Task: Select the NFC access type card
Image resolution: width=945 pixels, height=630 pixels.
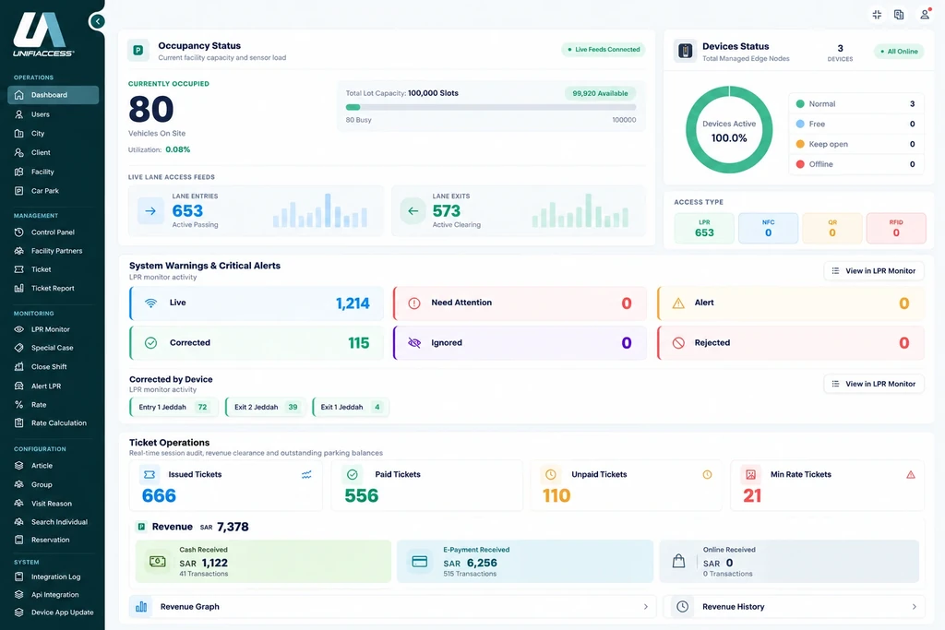Action: pyautogui.click(x=769, y=228)
